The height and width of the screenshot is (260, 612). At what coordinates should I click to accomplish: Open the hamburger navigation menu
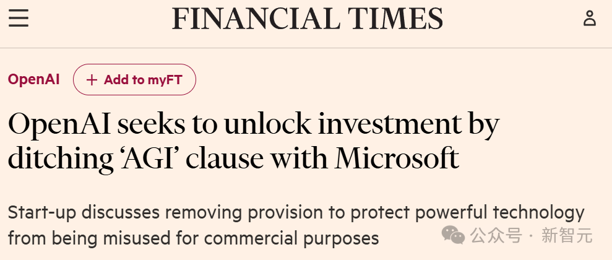[x=19, y=19]
